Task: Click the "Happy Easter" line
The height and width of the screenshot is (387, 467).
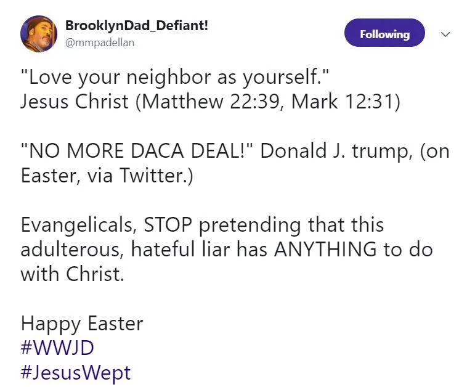Action: click(82, 324)
